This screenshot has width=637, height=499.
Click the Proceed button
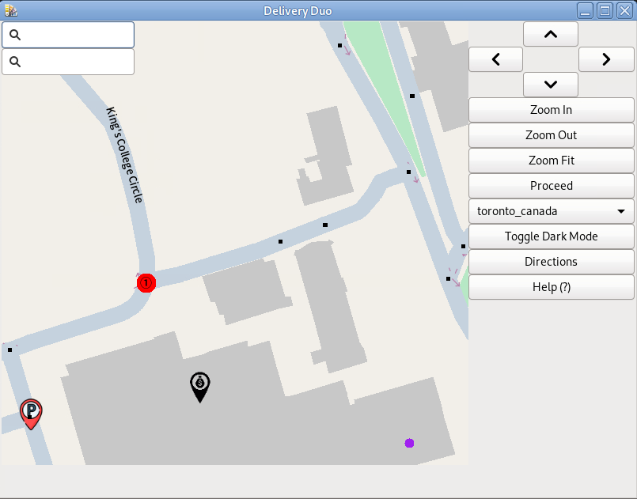(x=551, y=186)
